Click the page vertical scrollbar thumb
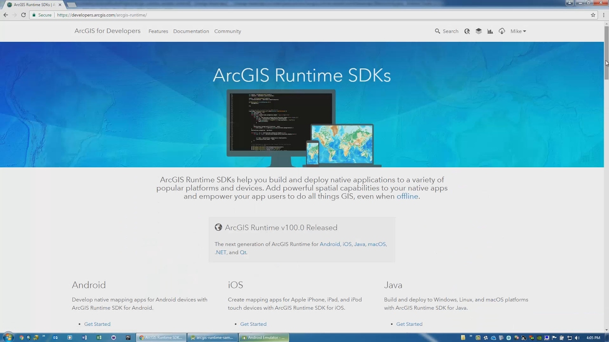609x342 pixels. [x=606, y=53]
